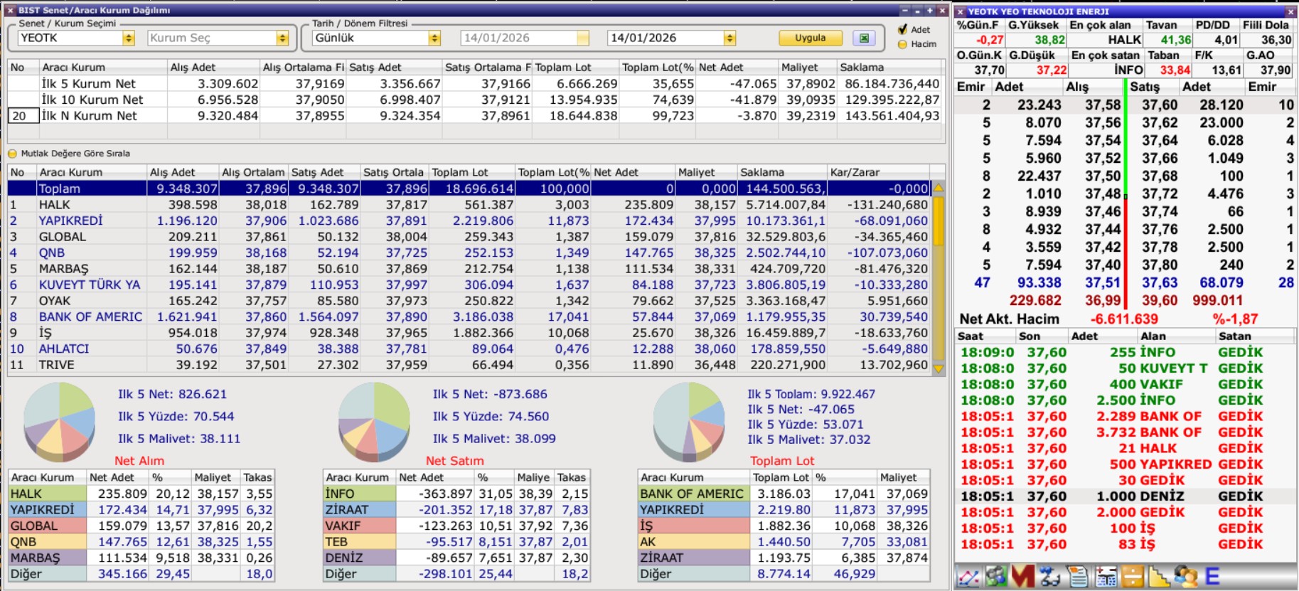
Task: Open the YEOTK stock symbol dropdown
Action: tap(129, 38)
